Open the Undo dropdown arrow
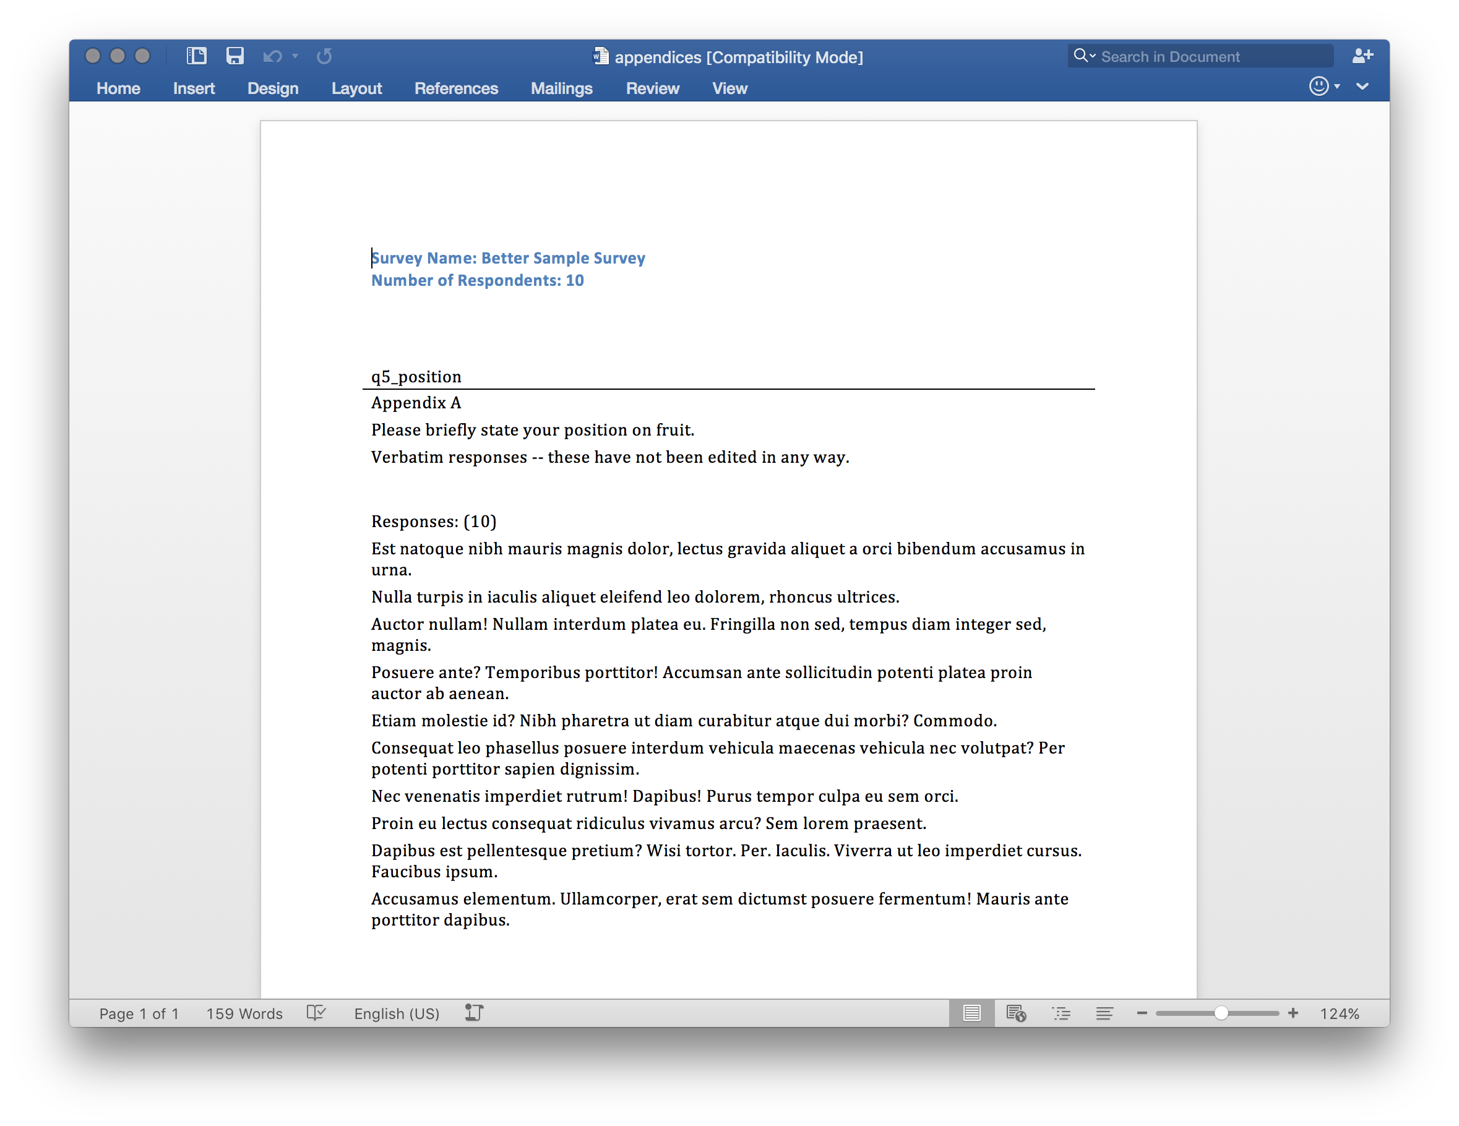This screenshot has height=1126, width=1459. click(x=296, y=56)
